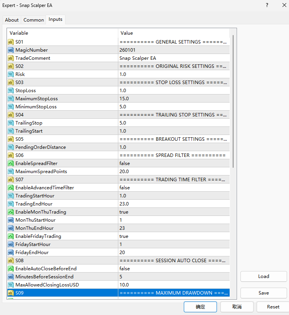Click the boolean icon beside EnableAdvancedTimeFilter
The width and height of the screenshot is (289, 315).
[x=11, y=188]
